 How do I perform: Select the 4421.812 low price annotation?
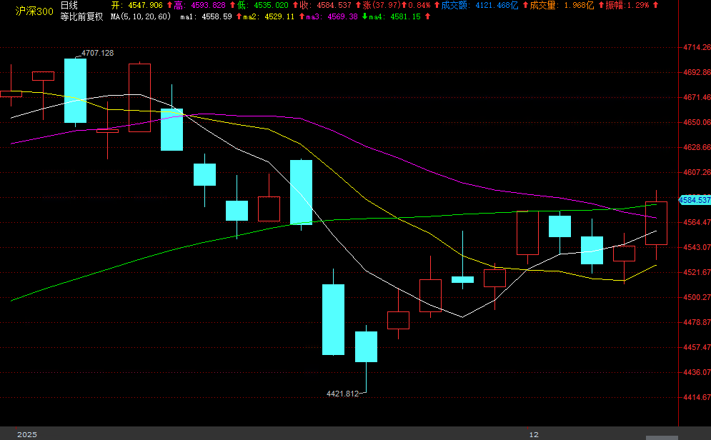342,394
